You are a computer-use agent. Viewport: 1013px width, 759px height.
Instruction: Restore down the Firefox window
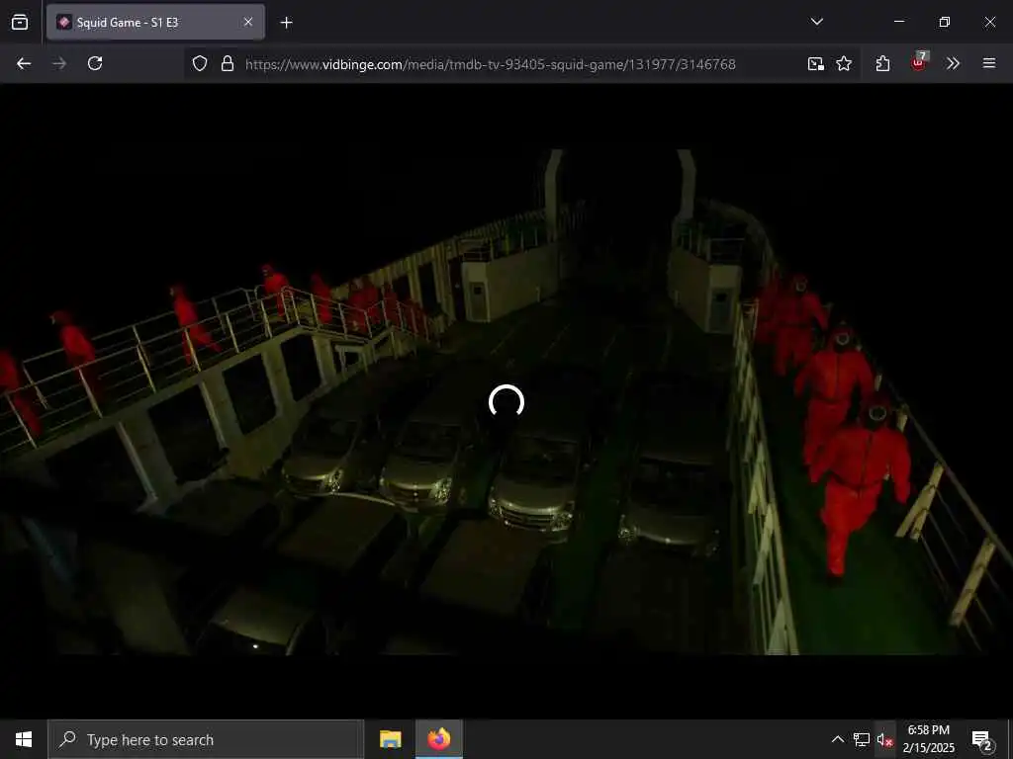[x=944, y=22]
